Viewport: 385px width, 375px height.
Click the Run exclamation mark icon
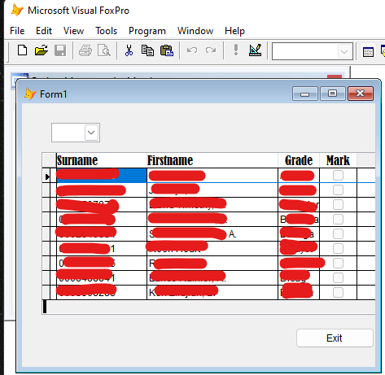(x=236, y=50)
